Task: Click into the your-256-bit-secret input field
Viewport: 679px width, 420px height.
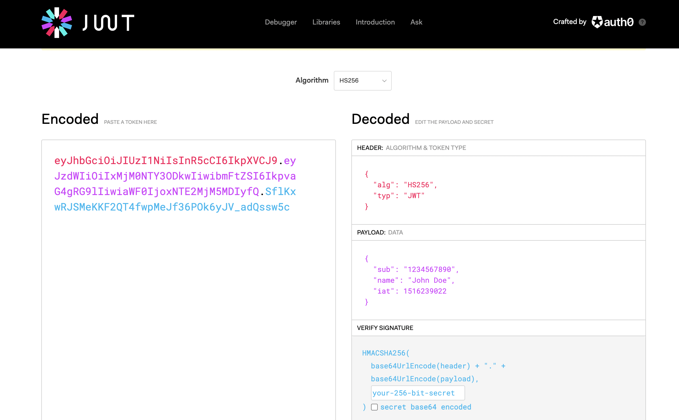Action: [417, 393]
